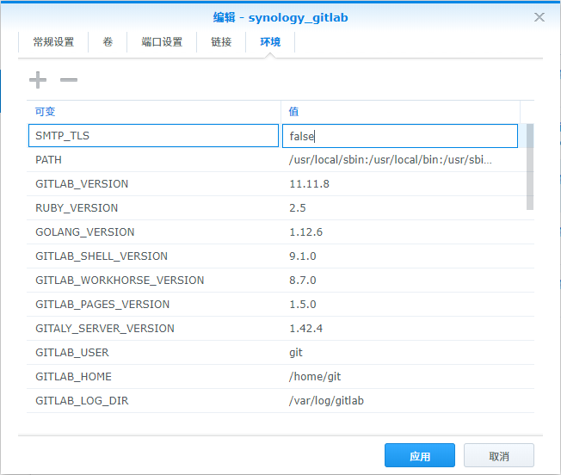The height and width of the screenshot is (475, 561).
Task: Click the 1.5.0 value
Action: coord(303,305)
